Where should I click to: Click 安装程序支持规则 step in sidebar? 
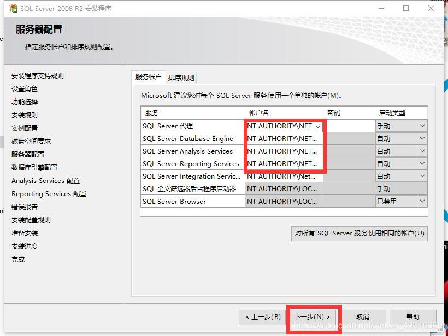tap(38, 76)
